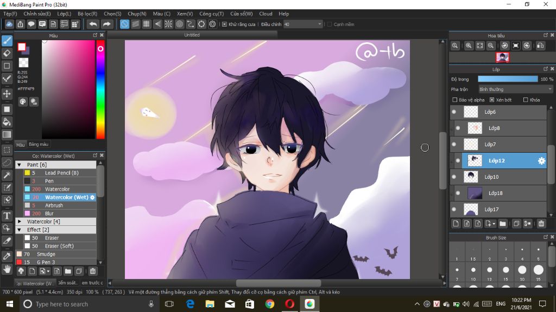
Task: Rotate canvas left in navigator
Action: pyautogui.click(x=504, y=45)
